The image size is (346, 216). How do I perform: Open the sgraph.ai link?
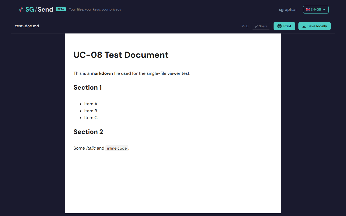[x=288, y=9]
